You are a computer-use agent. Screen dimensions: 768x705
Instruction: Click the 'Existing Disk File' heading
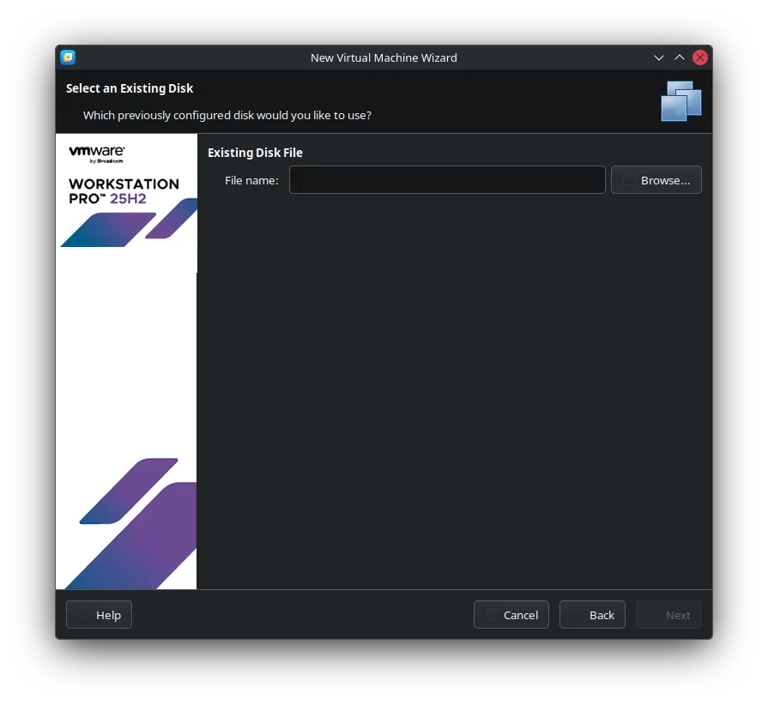click(x=255, y=153)
